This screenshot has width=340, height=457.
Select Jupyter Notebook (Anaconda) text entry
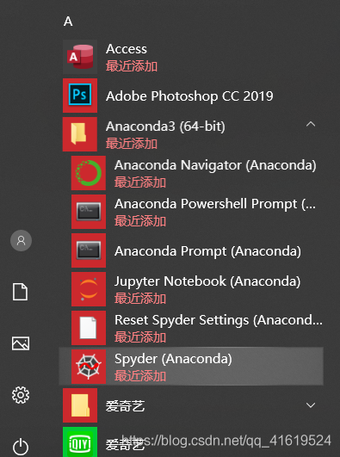tap(207, 281)
